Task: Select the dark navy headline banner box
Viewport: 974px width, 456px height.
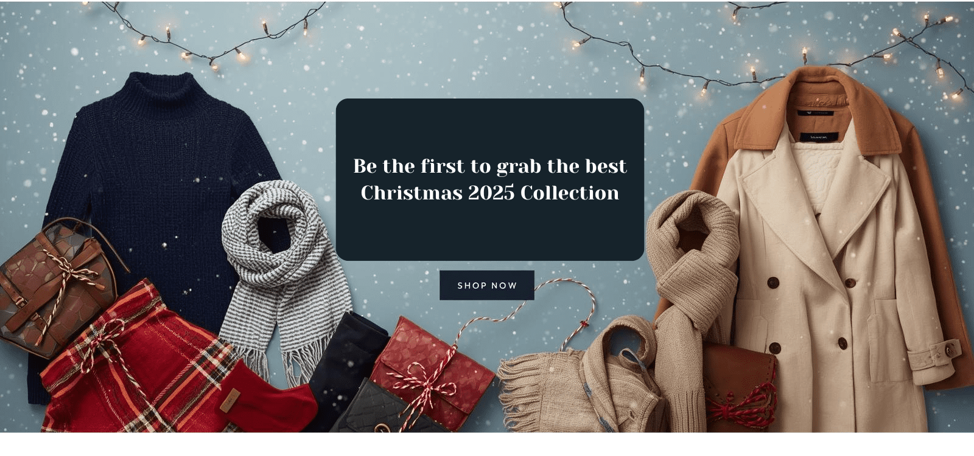Action: click(x=490, y=179)
